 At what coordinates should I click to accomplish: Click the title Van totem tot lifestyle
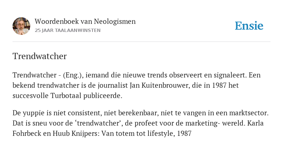pos(138,134)
